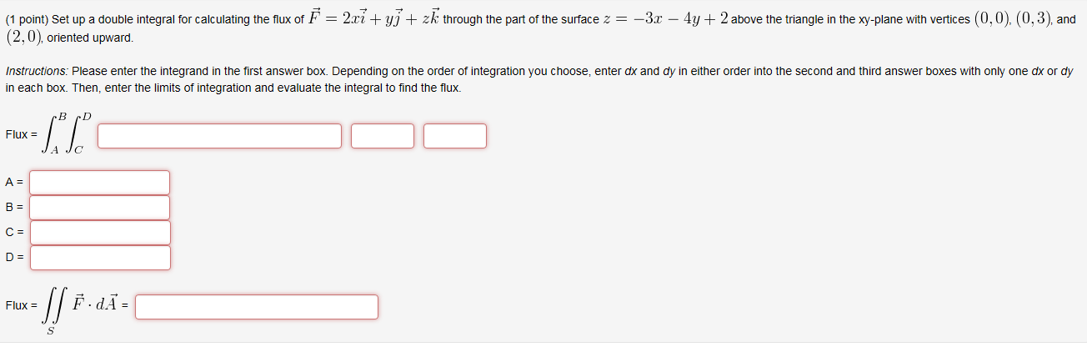
Task: Click the top 'Flux =' label beside the integrals
Action: point(21,135)
